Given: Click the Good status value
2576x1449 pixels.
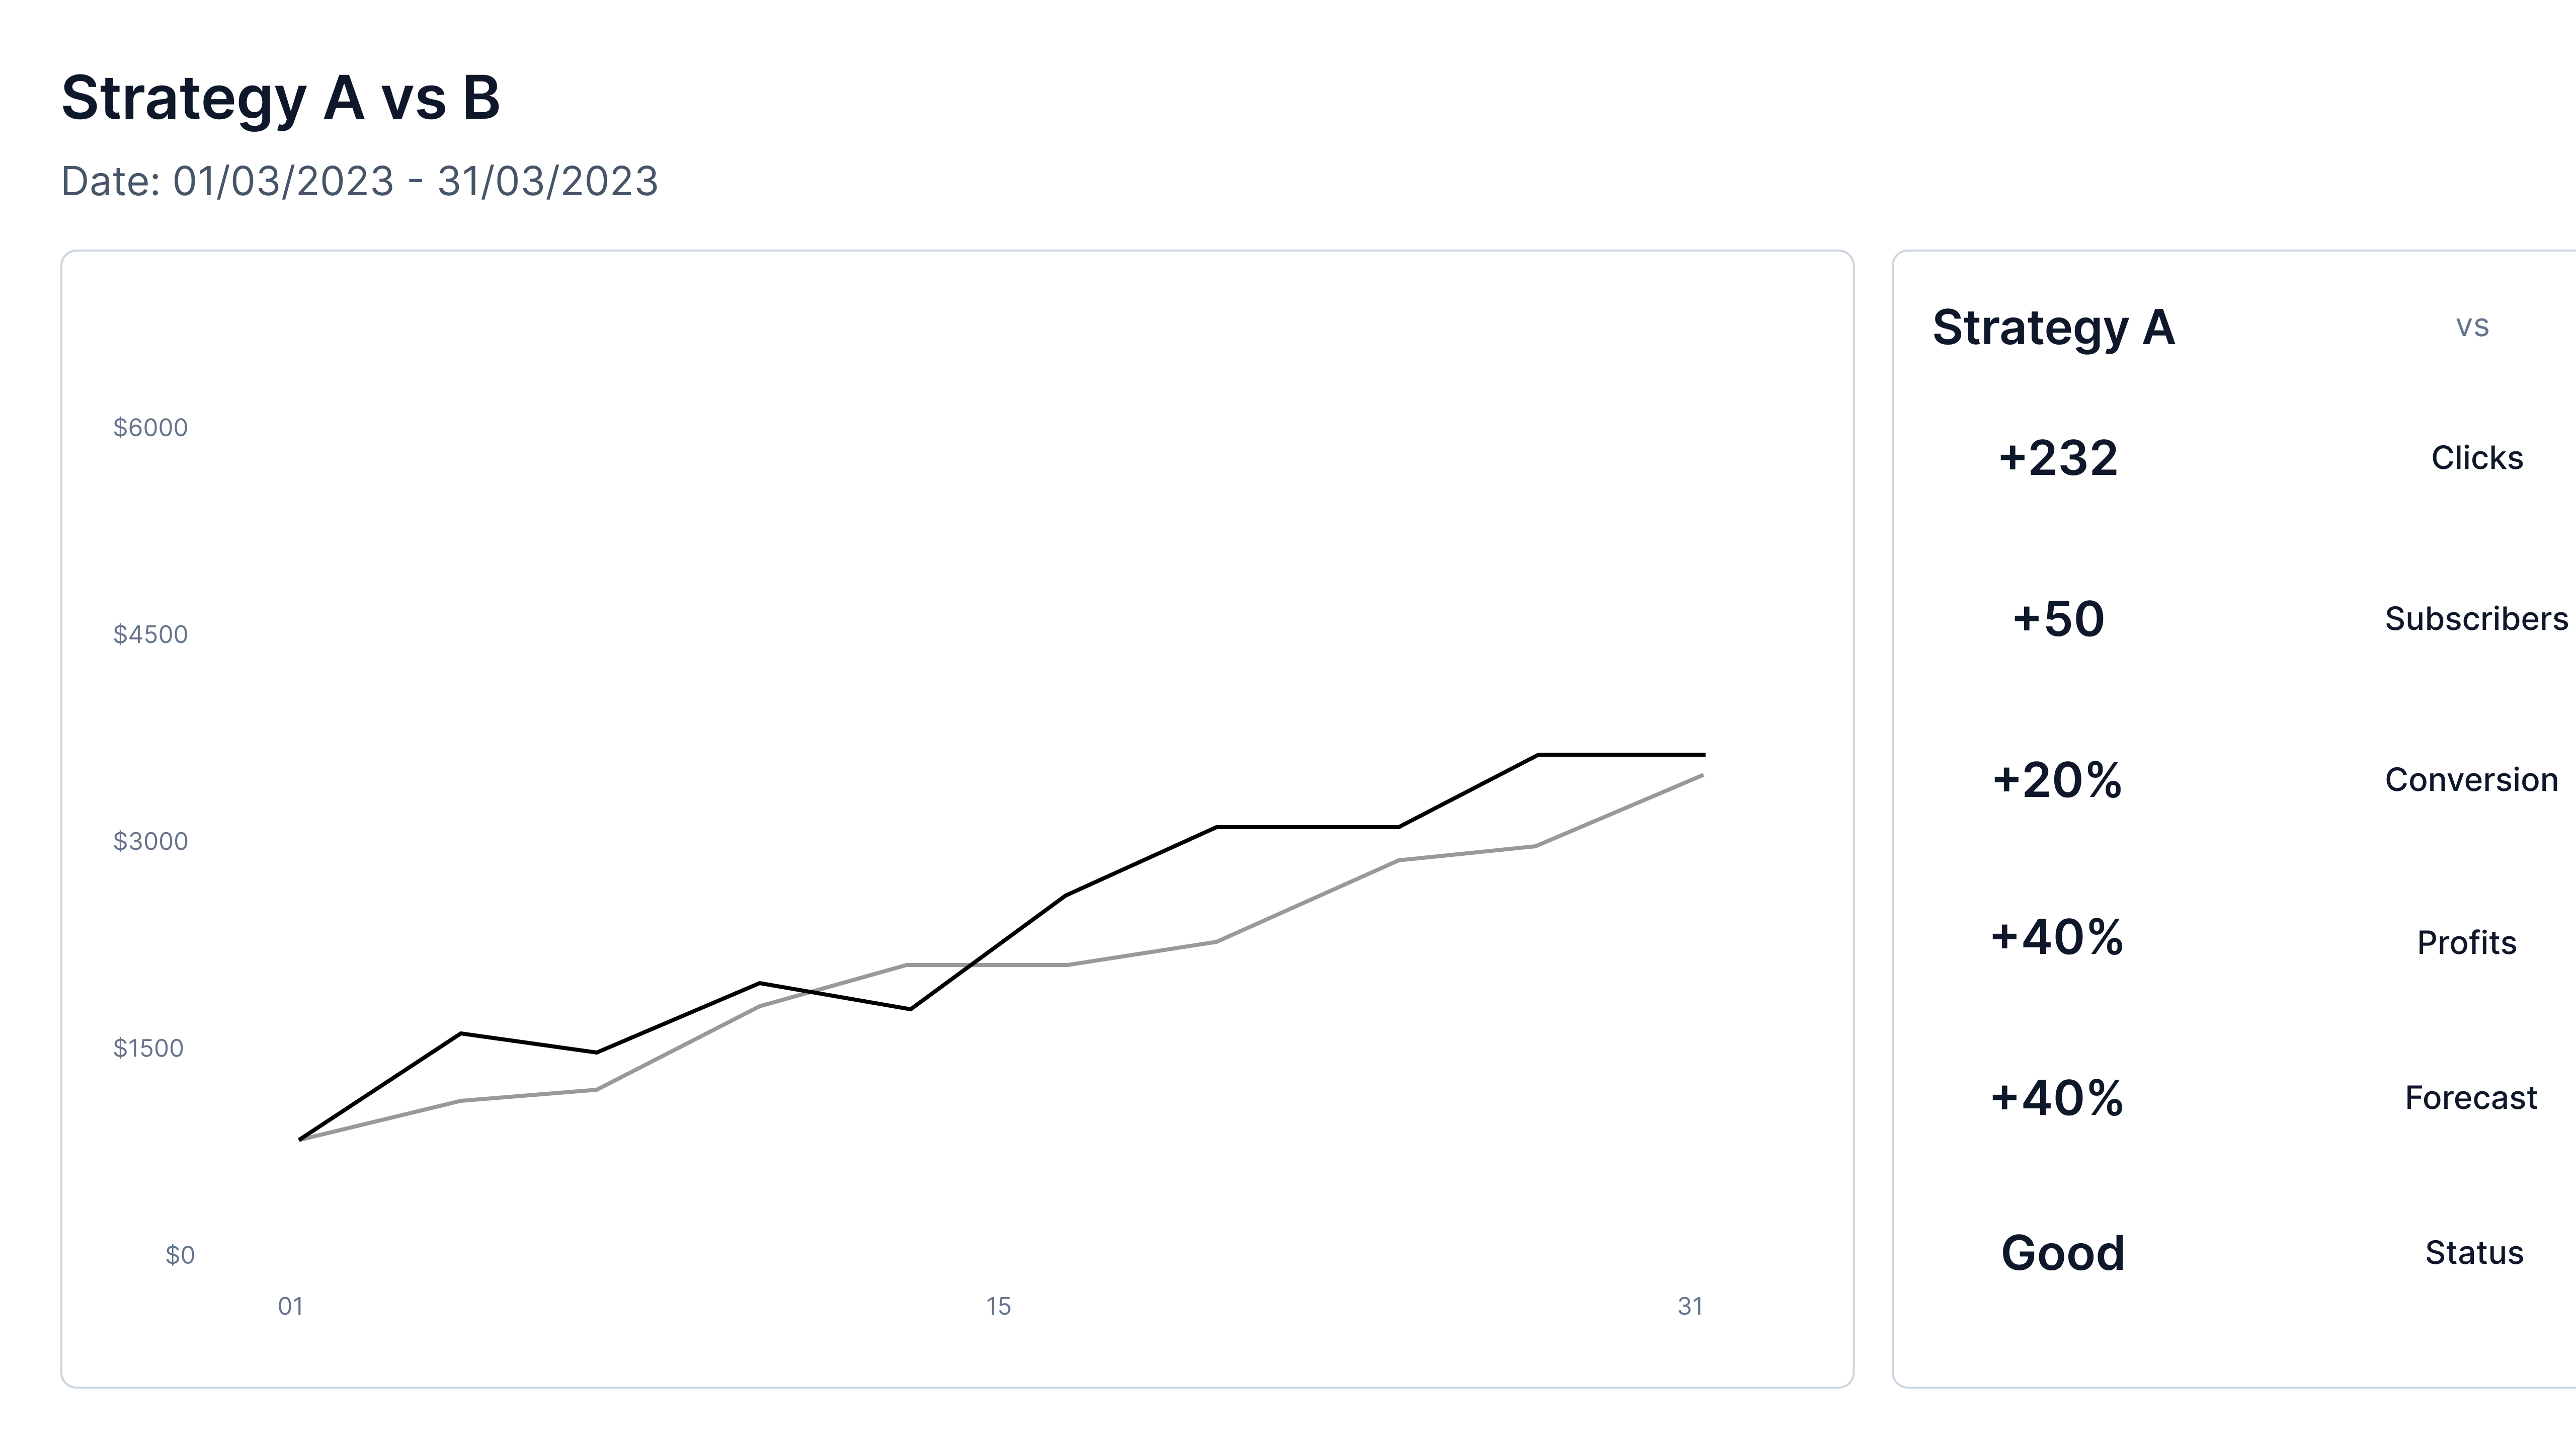Looking at the screenshot, I should click(x=2062, y=1254).
